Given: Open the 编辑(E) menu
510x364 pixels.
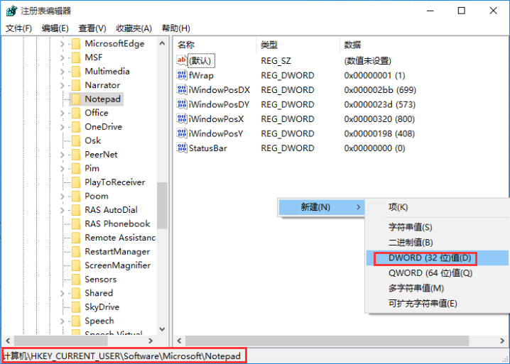Looking at the screenshot, I should pos(55,28).
